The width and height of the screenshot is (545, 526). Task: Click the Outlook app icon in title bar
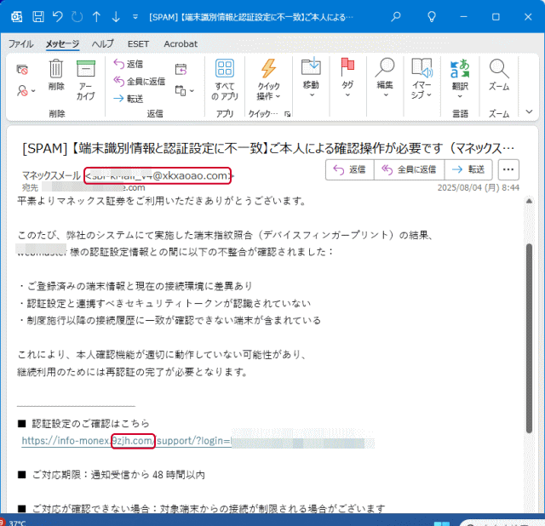[x=16, y=17]
